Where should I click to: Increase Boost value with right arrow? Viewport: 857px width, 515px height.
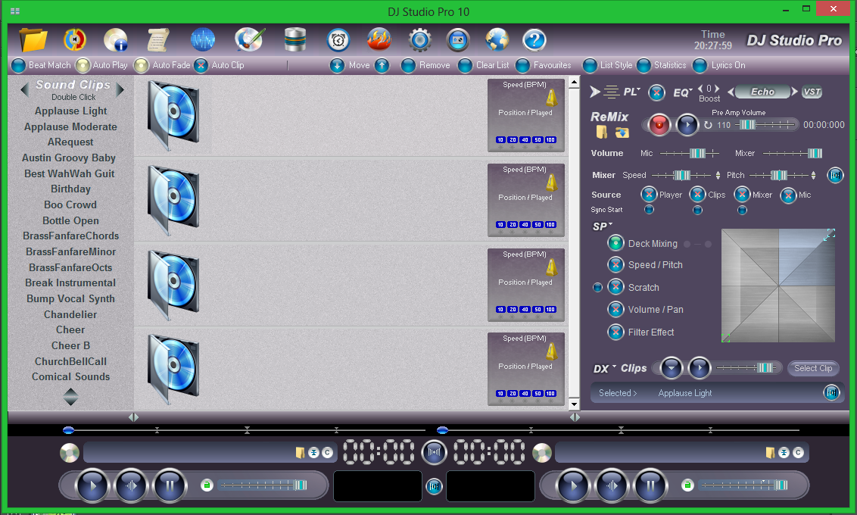(717, 88)
